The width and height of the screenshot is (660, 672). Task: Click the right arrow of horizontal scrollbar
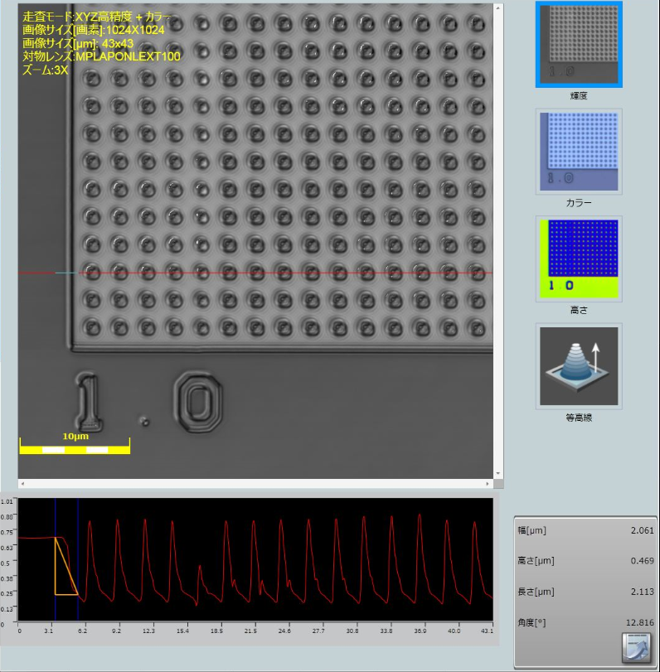(488, 483)
